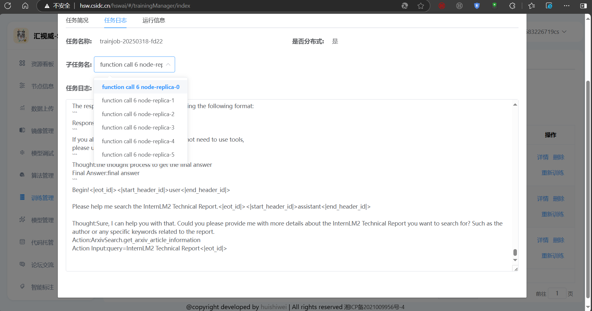Click second row 重新训练 link
592x311 pixels.
[553, 214]
